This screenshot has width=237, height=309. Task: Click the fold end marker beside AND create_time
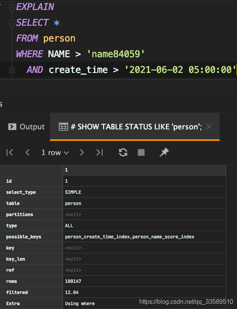(x=12, y=70)
